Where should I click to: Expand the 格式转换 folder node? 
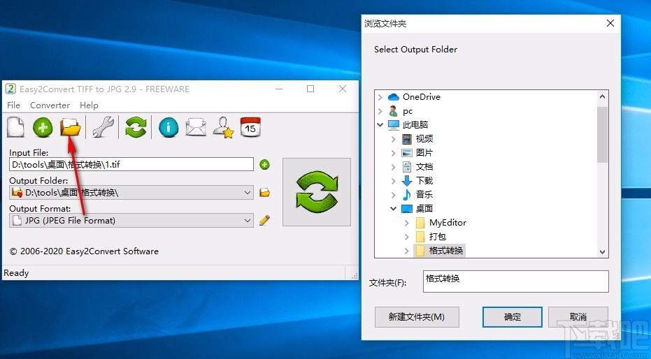(x=406, y=250)
